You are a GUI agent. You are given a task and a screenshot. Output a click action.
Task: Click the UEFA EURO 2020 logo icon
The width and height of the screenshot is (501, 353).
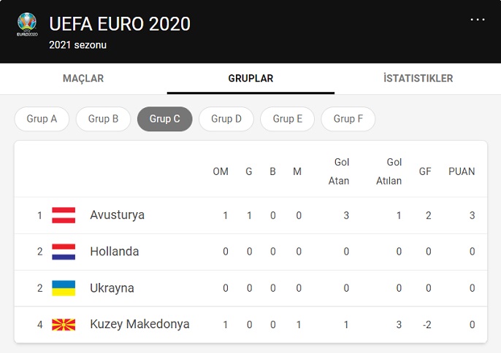pyautogui.click(x=27, y=26)
